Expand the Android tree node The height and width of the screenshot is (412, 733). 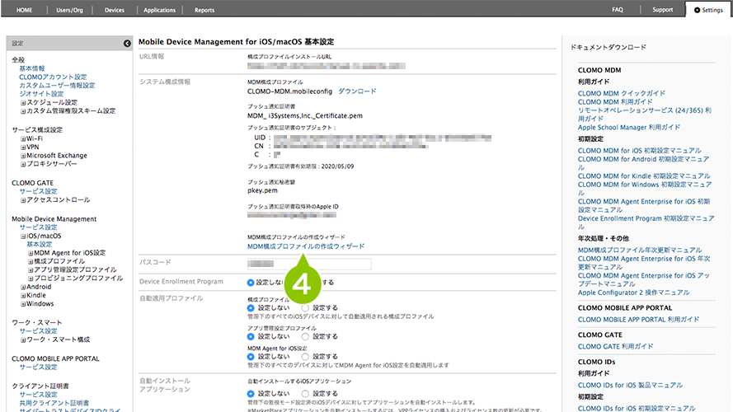pyautogui.click(x=23, y=287)
